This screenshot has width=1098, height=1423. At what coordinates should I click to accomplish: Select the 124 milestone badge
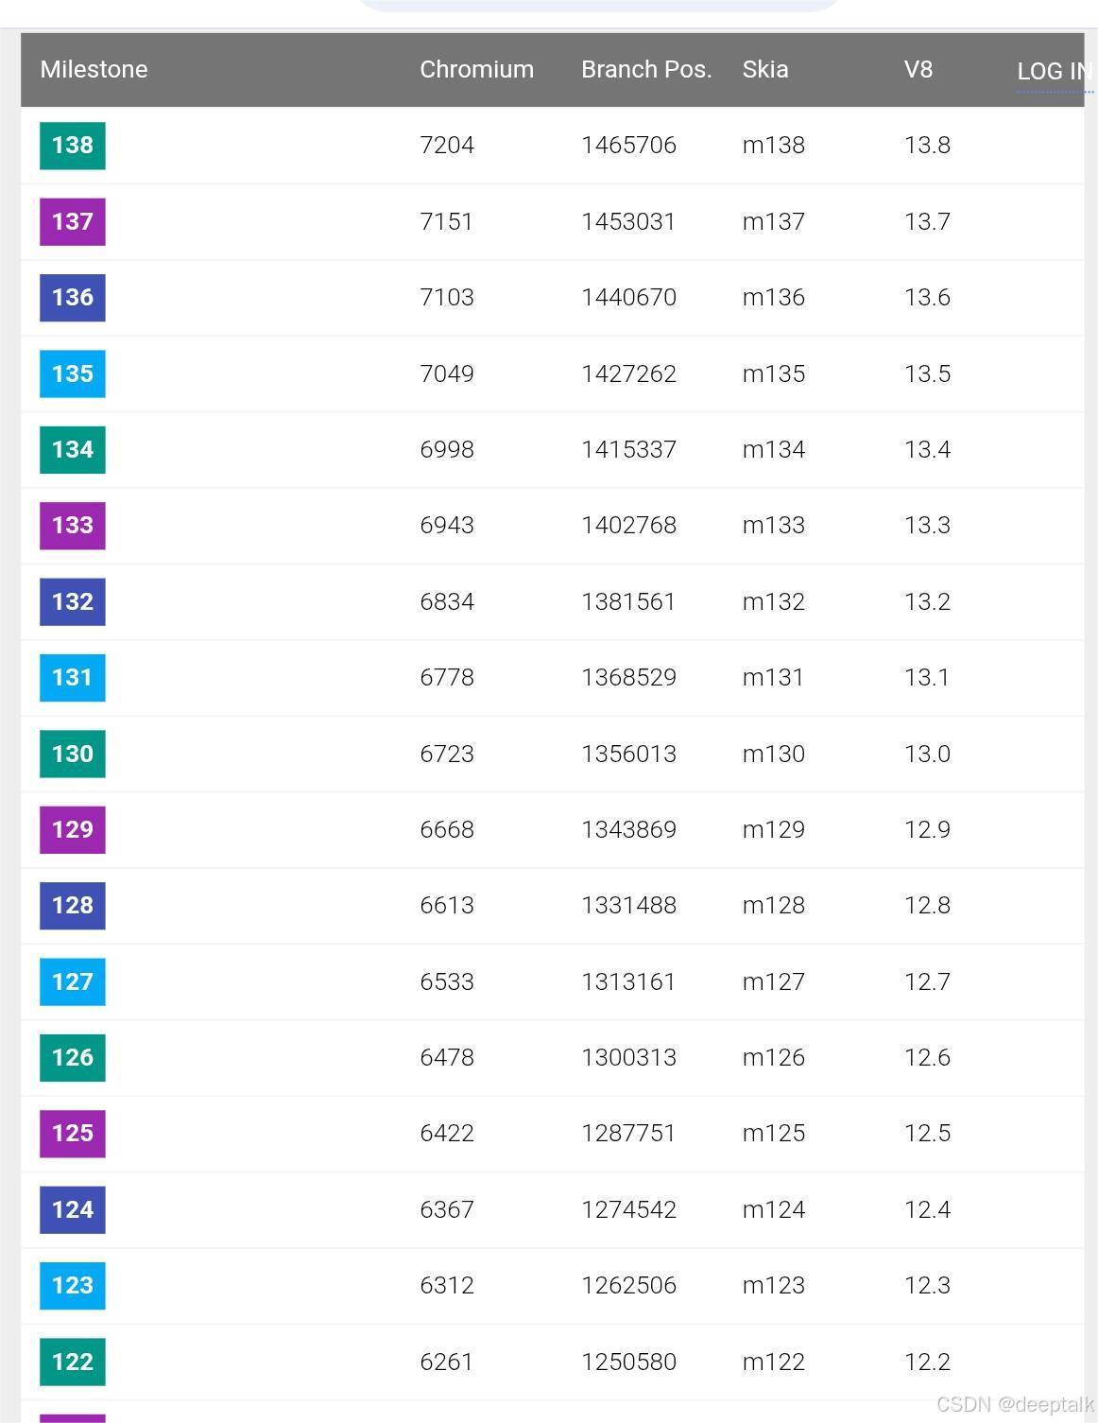coord(72,1209)
